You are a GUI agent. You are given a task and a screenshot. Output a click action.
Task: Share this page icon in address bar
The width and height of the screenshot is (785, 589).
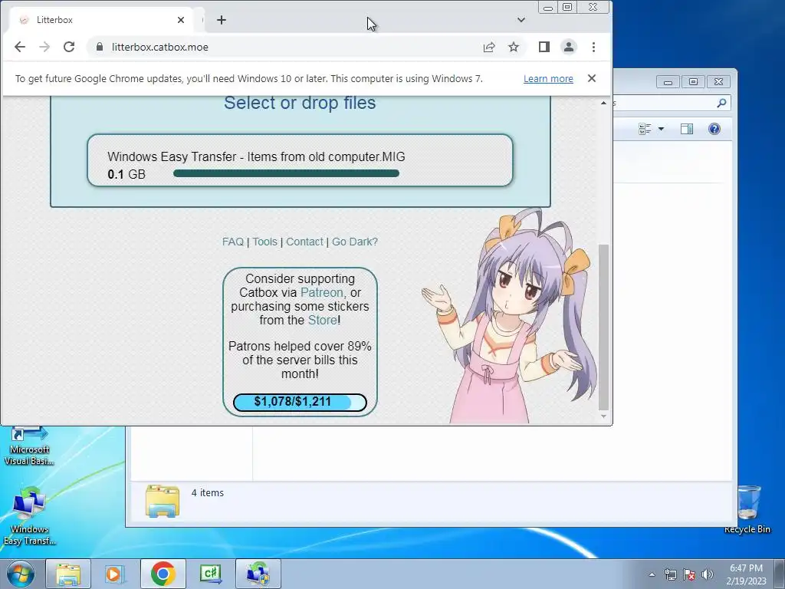pyautogui.click(x=489, y=47)
